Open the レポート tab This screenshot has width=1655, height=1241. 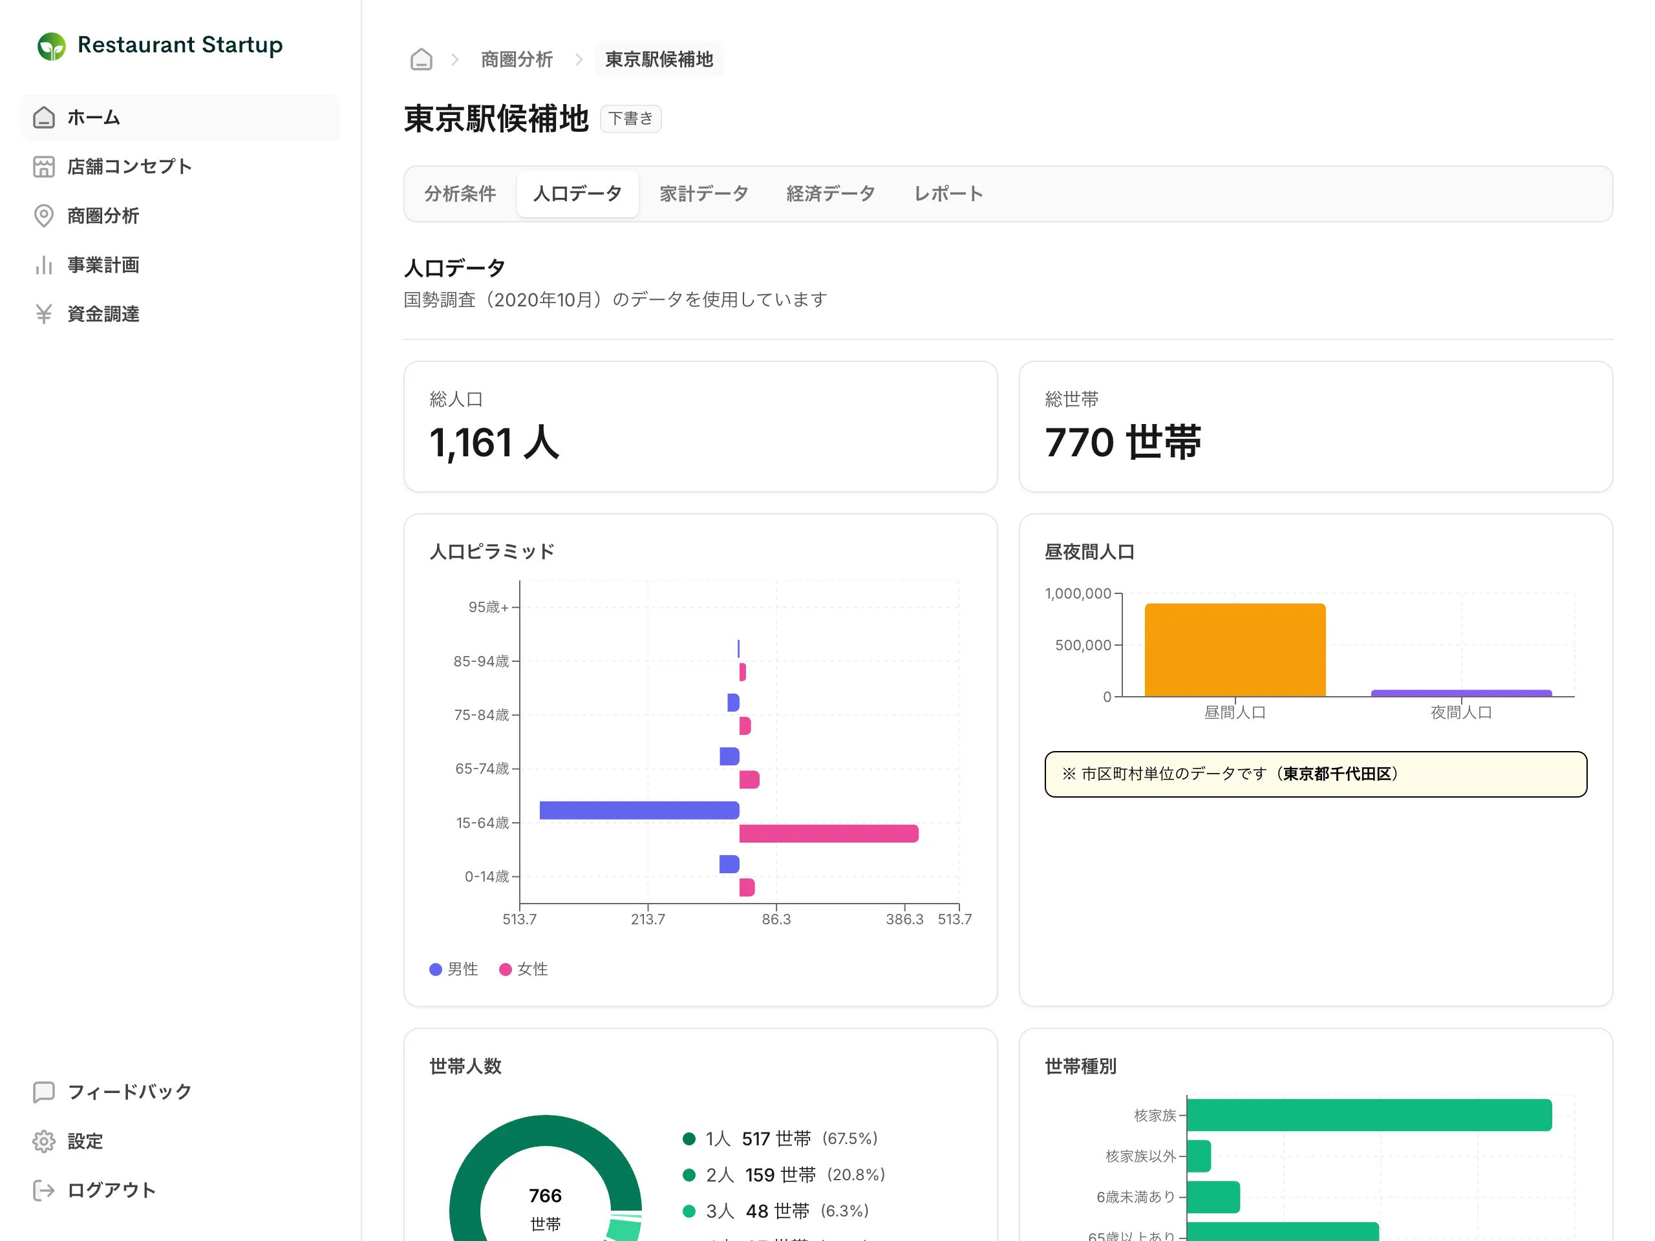948,194
